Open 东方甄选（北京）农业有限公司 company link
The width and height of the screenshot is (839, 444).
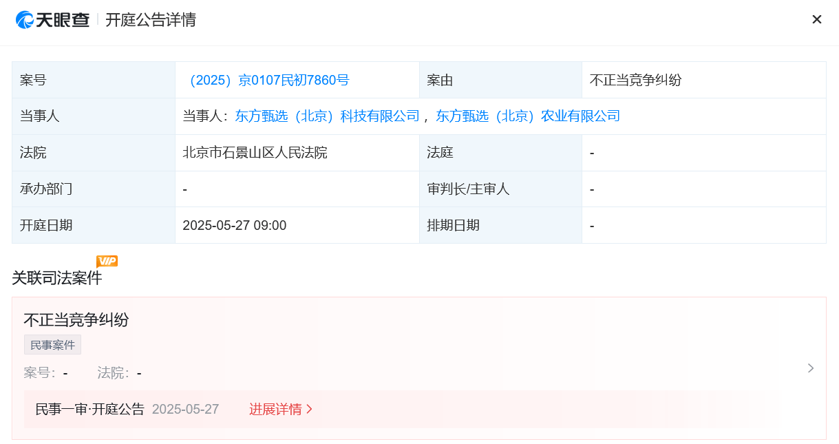[528, 116]
